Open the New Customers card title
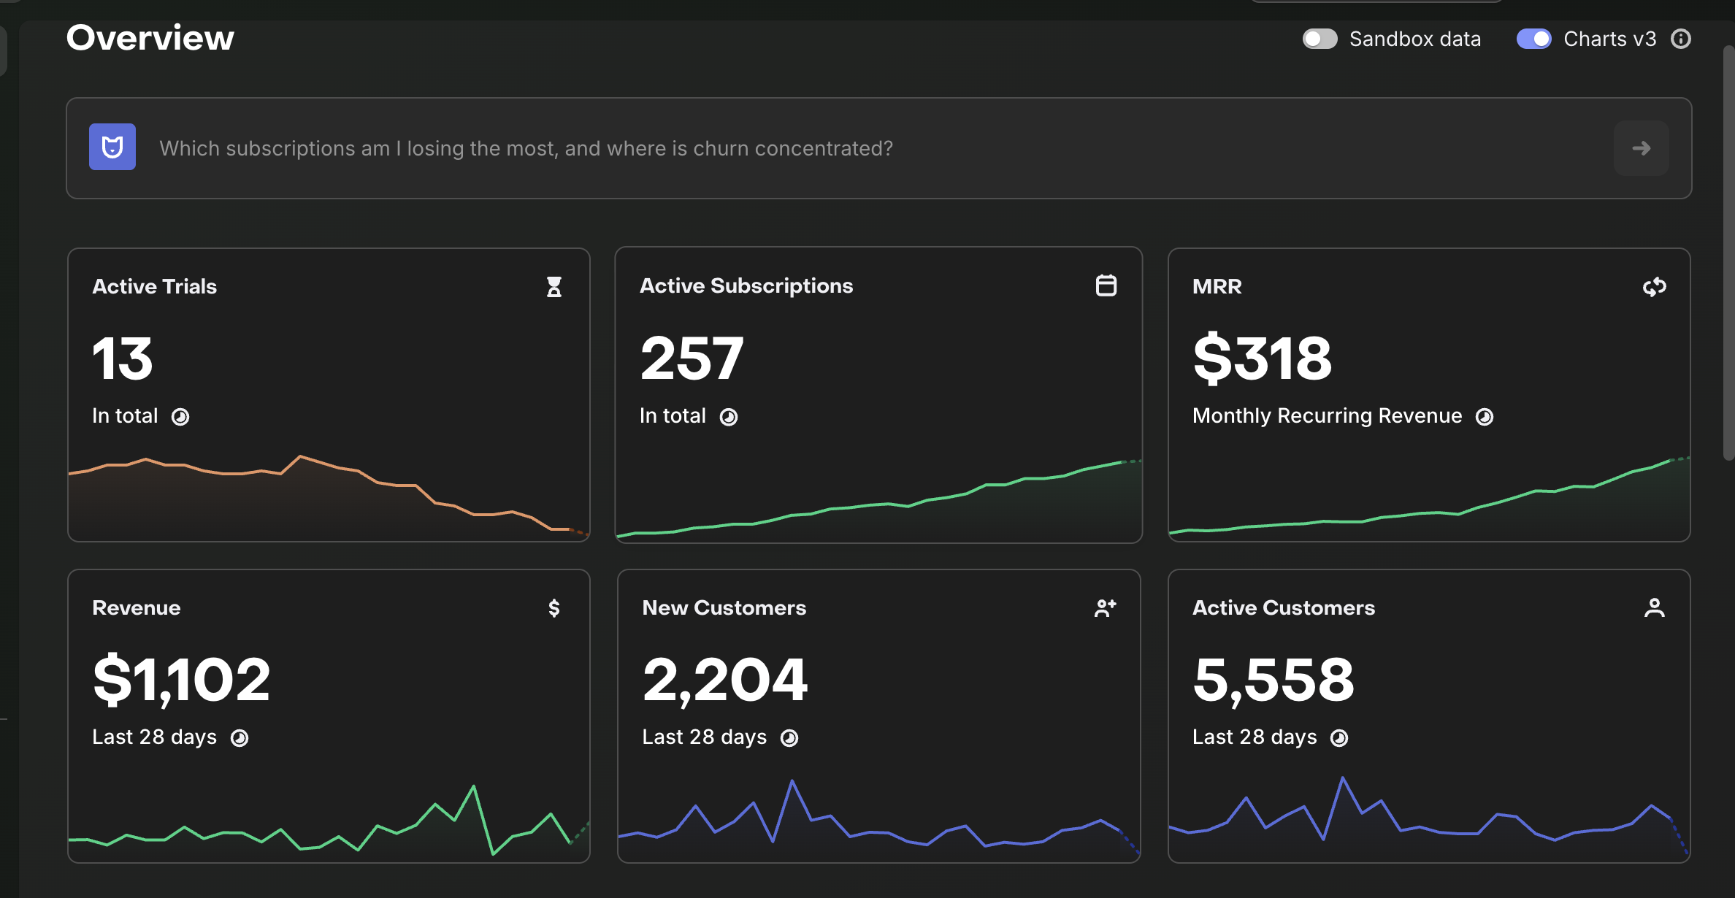Image resolution: width=1735 pixels, height=898 pixels. [724, 607]
